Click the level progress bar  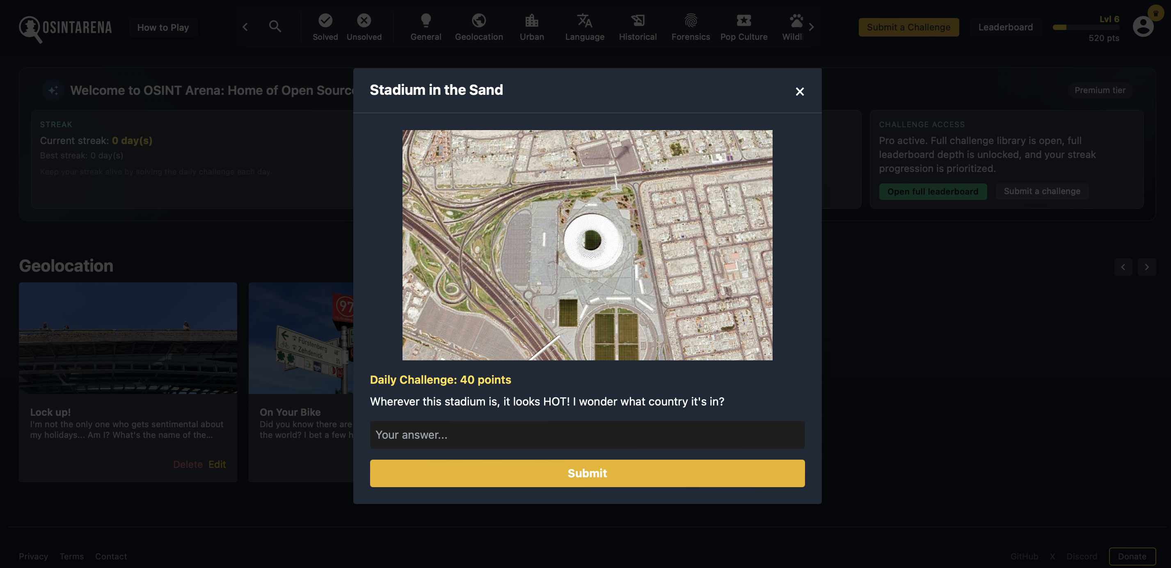pos(1086,28)
